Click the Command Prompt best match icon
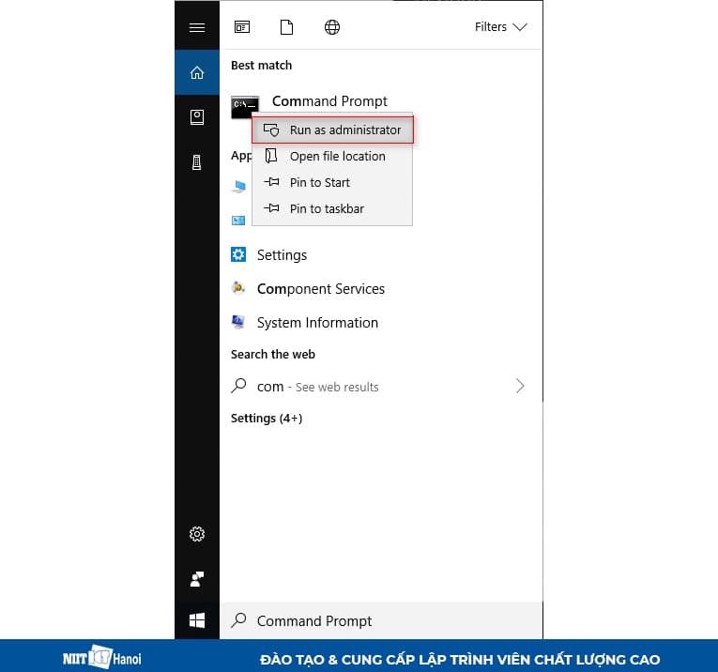The image size is (718, 672). point(245,107)
